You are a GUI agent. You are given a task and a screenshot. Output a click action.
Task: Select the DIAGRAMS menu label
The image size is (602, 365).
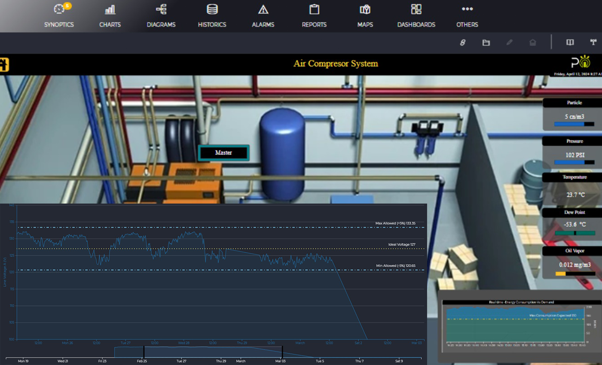pos(161,24)
